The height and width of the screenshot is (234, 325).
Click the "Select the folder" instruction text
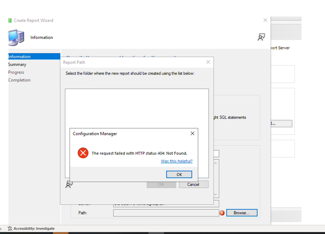pos(130,73)
